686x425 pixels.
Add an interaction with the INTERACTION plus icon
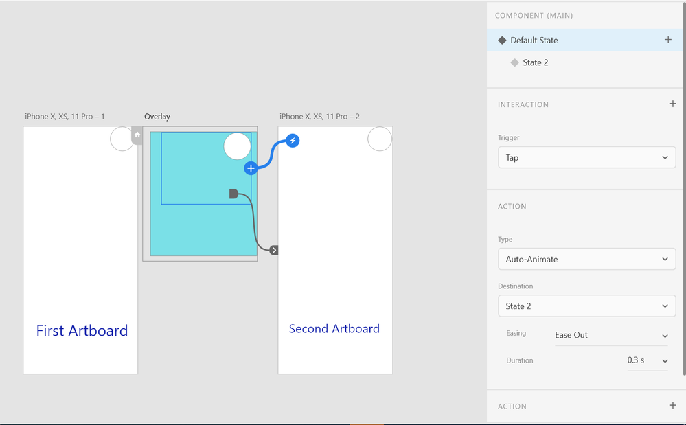(x=672, y=104)
